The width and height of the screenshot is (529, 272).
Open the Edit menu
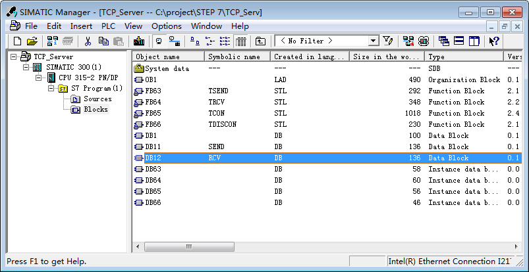(x=54, y=26)
